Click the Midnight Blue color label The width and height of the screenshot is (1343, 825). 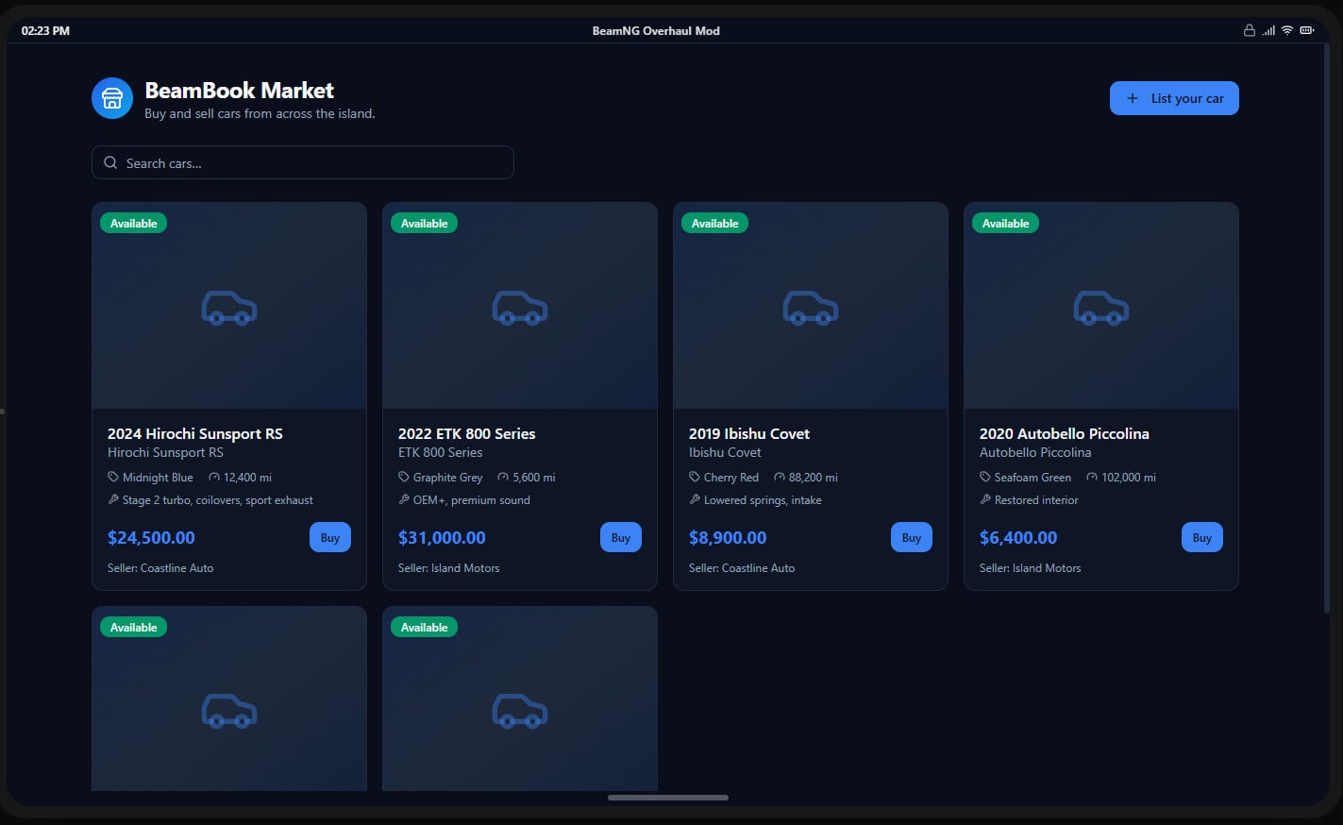(158, 477)
